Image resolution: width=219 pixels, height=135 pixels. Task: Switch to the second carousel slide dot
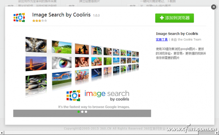(82, 112)
